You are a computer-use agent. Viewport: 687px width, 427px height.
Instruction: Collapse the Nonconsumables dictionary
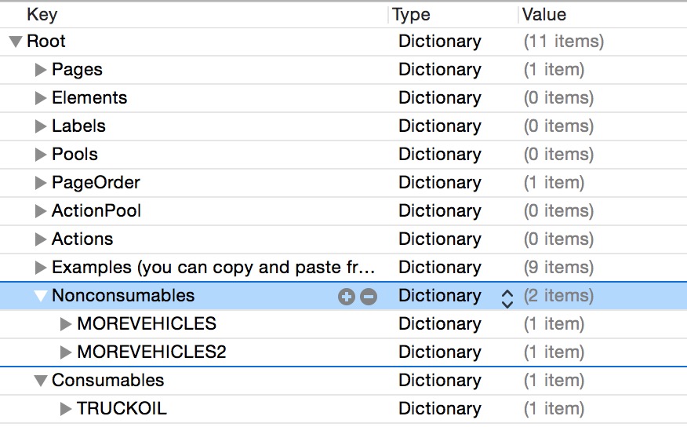click(41, 296)
